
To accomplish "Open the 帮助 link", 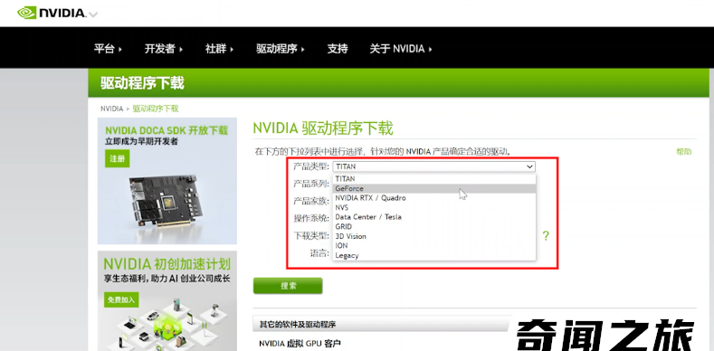I will coord(683,152).
